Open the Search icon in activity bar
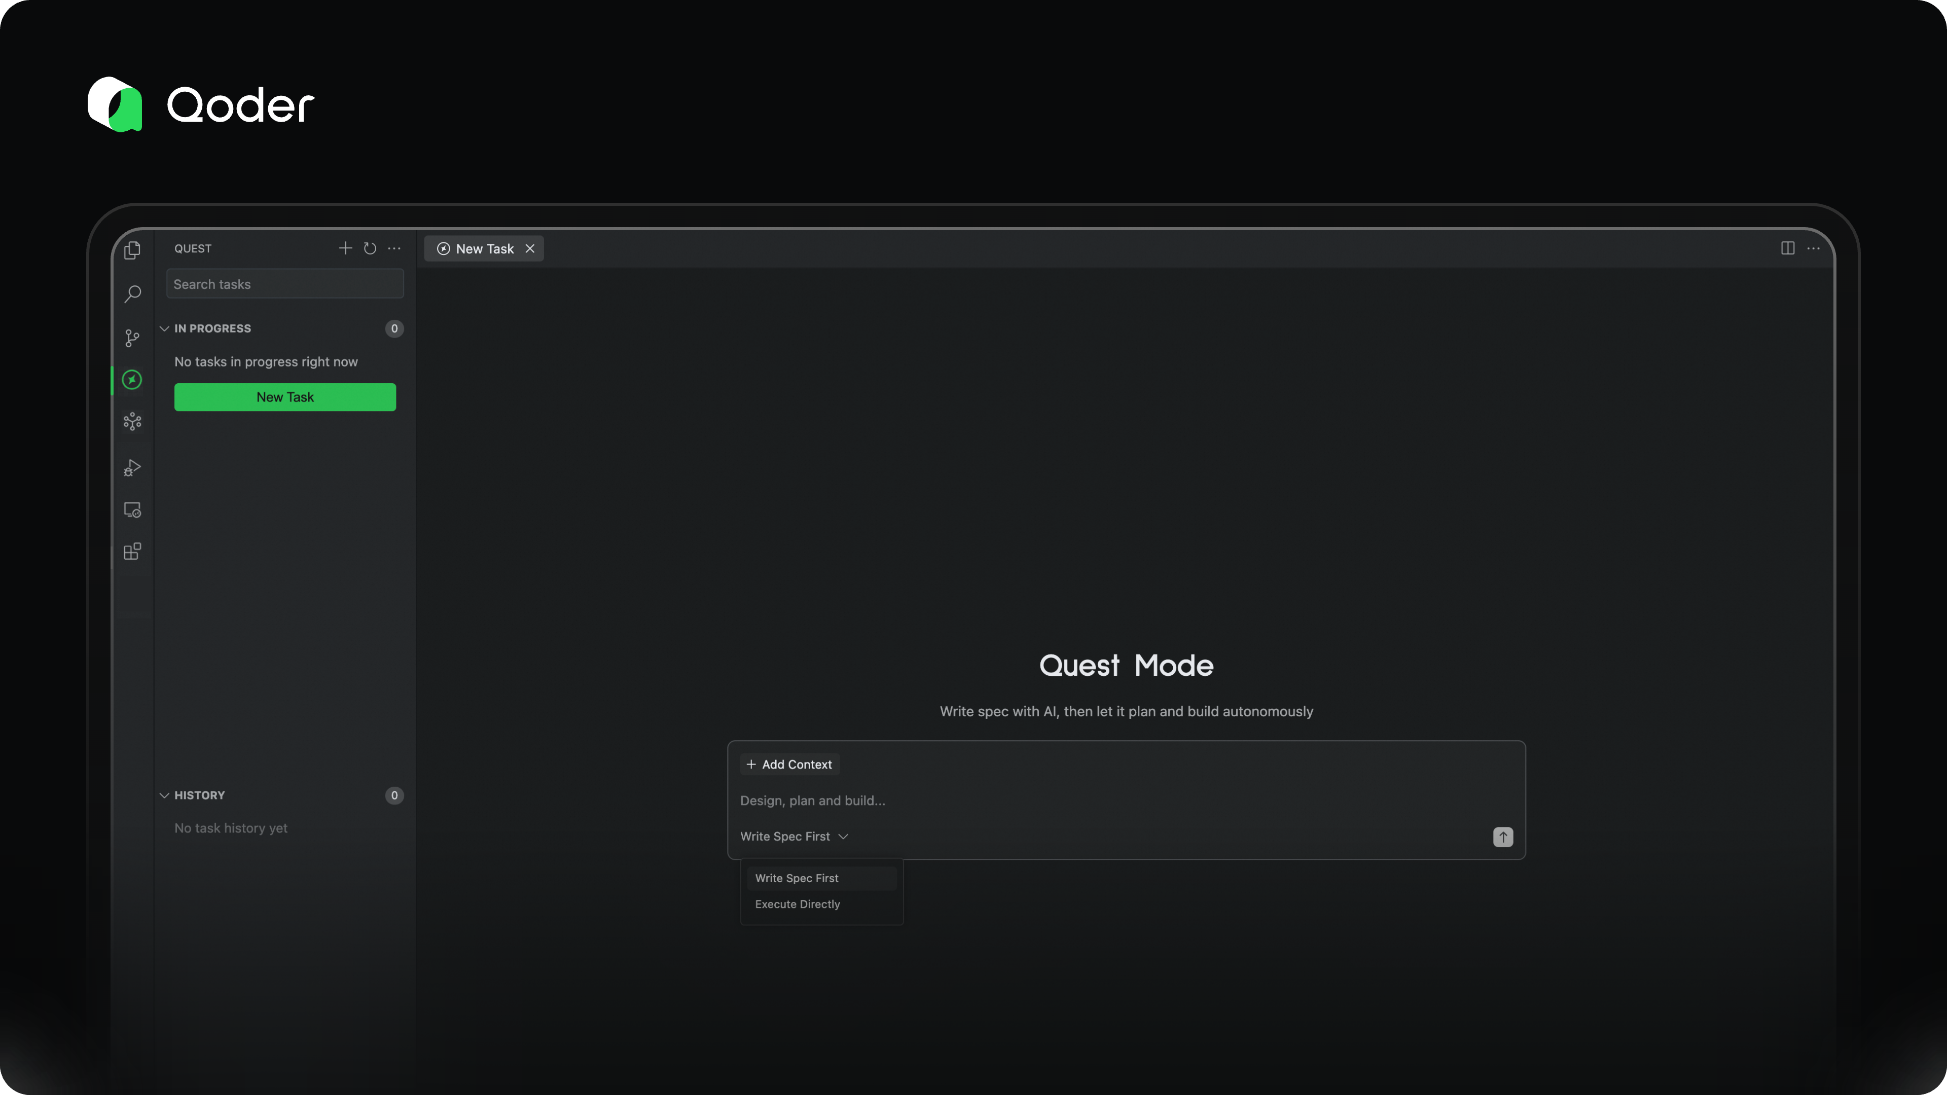Viewport: 1947px width, 1095px height. click(132, 293)
